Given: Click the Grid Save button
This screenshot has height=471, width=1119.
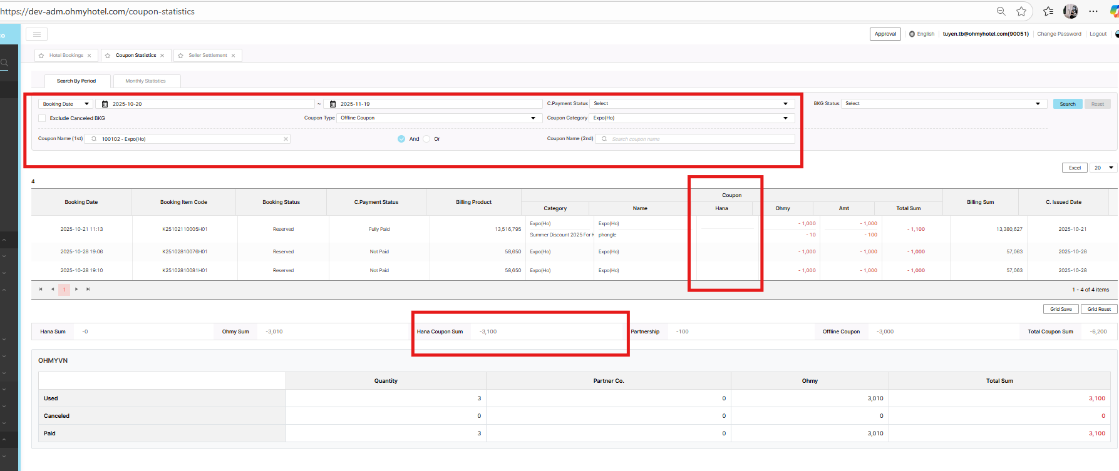Looking at the screenshot, I should click(x=1061, y=309).
